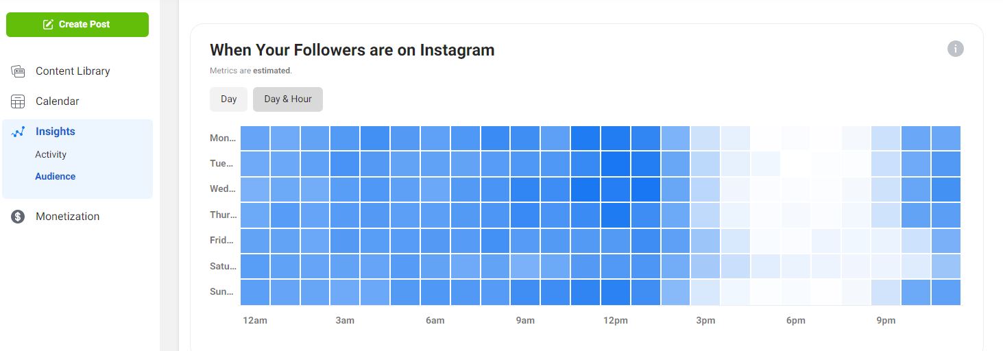Select the Insights sidebar heading
The image size is (1003, 351).
pos(56,132)
